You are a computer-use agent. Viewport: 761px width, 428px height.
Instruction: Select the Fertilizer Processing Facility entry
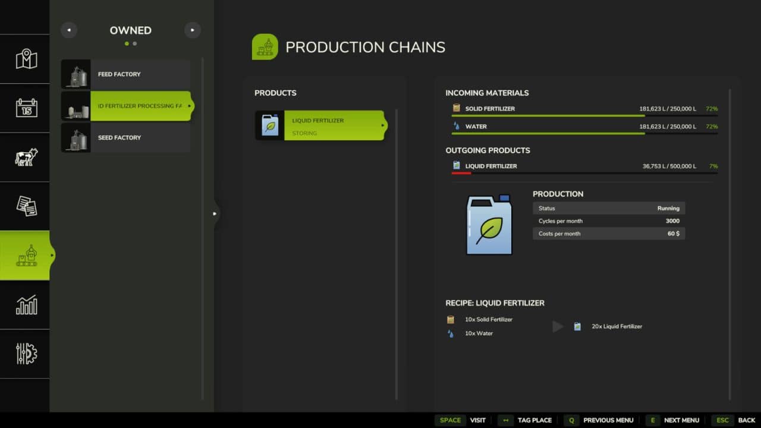click(x=126, y=106)
